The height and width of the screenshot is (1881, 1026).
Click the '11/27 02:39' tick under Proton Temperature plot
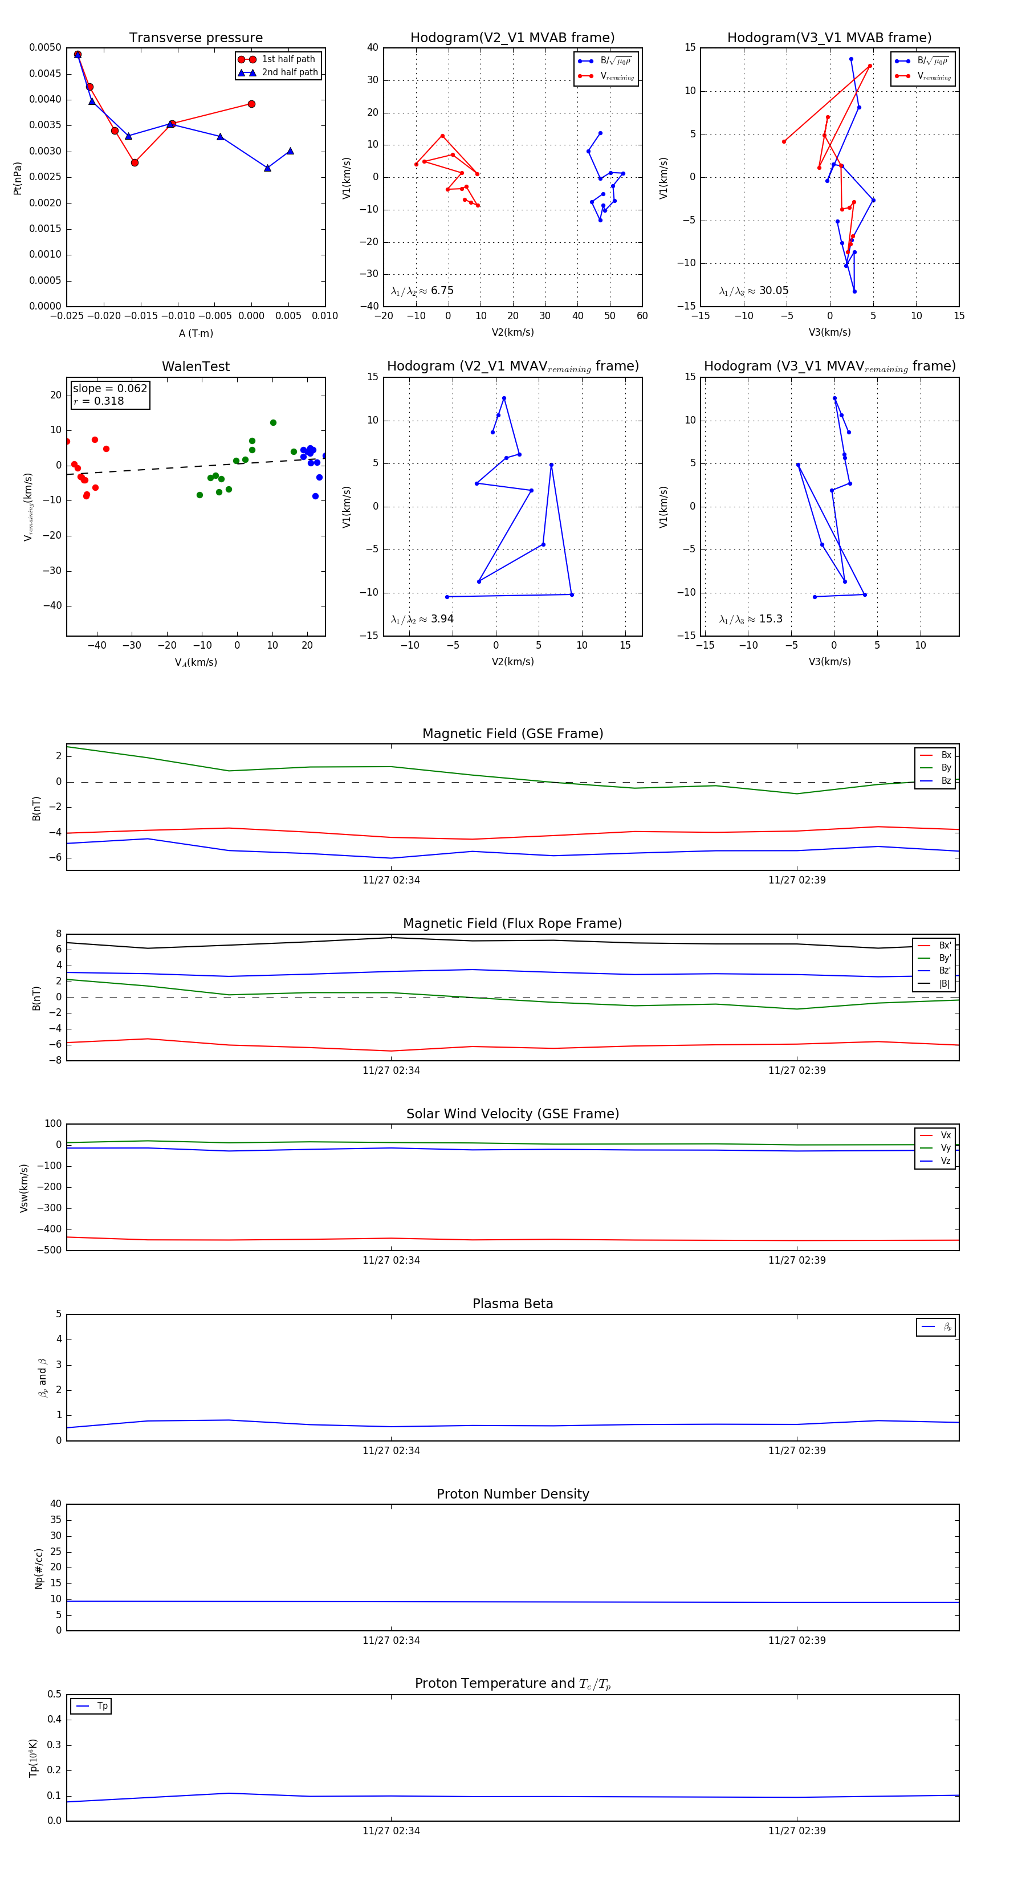797,1831
